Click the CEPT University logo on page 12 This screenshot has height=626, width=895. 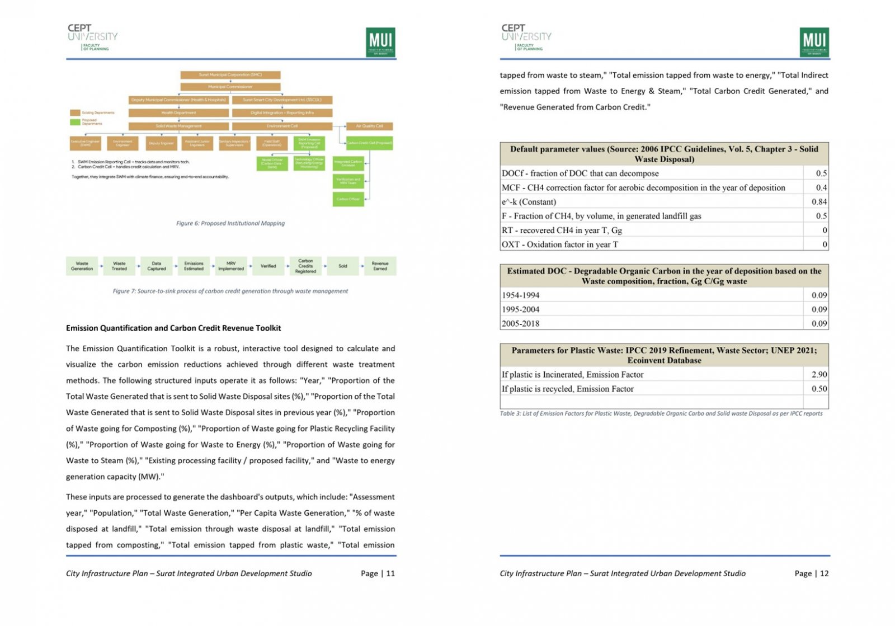[x=526, y=37]
